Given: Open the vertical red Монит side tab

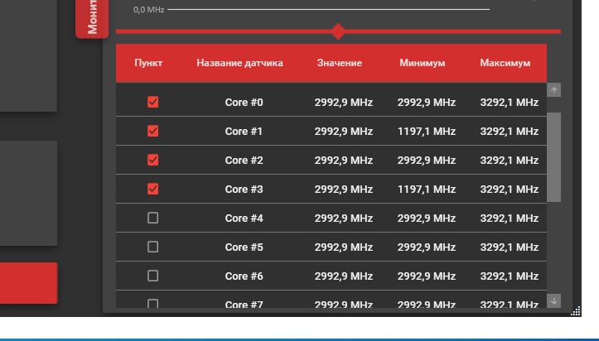Looking at the screenshot, I should 93,18.
